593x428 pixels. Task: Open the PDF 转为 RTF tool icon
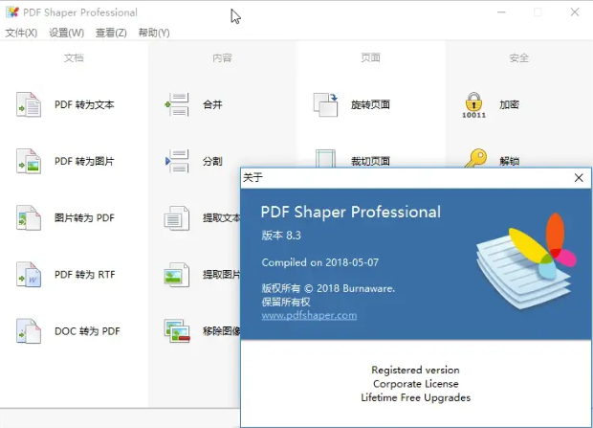pos(29,275)
